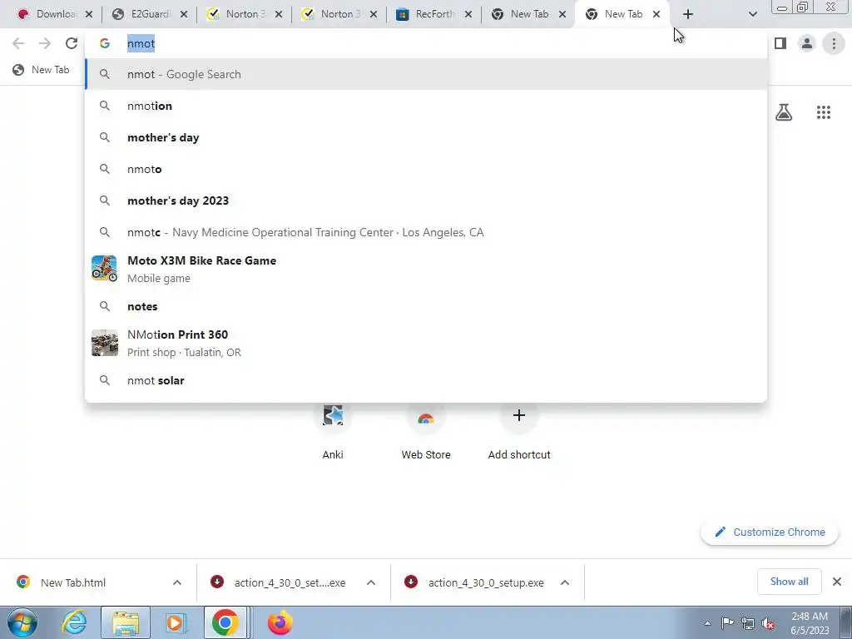852x639 pixels.
Task: Open the Web Store shortcut
Action: pyautogui.click(x=426, y=432)
